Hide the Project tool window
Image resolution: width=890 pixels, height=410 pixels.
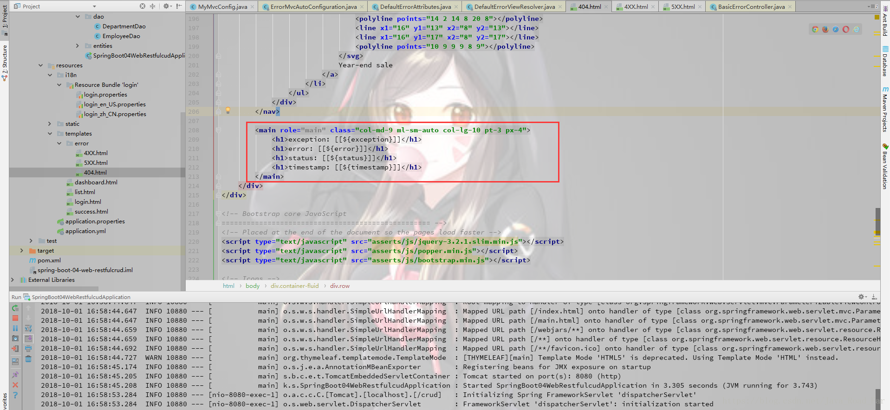click(179, 6)
